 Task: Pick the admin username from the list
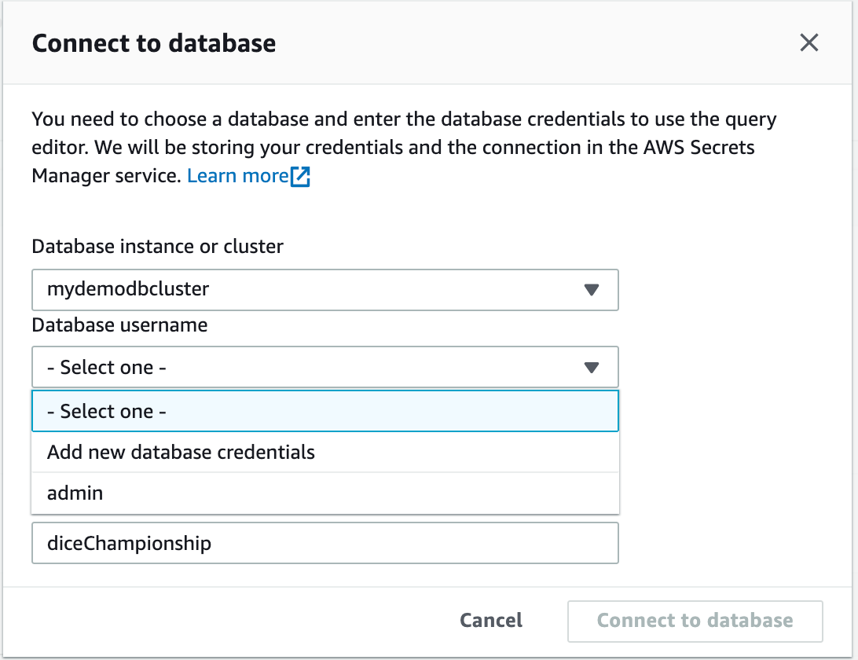(x=75, y=493)
